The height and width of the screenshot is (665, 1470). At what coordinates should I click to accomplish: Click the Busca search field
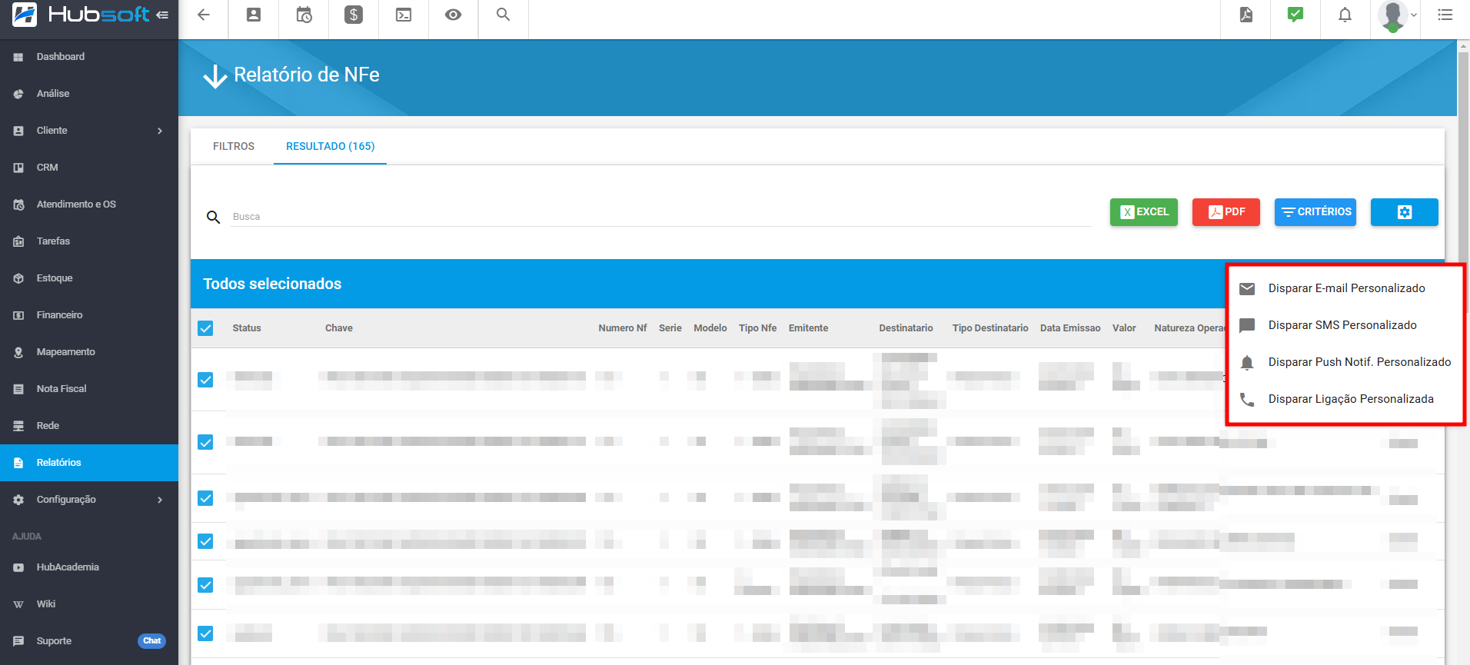tap(661, 217)
